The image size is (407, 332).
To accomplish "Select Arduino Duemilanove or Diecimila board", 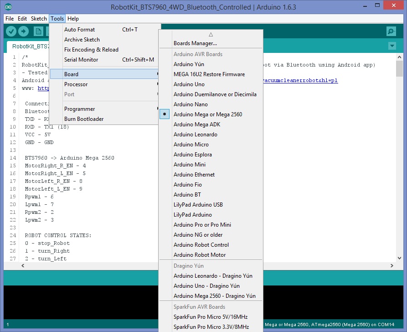I will 211,94.
